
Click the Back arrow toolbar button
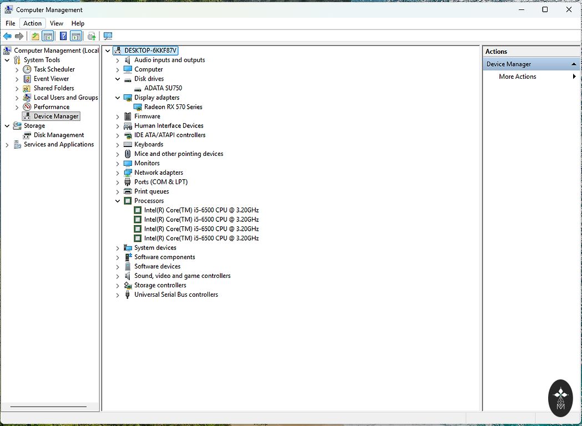(x=7, y=37)
